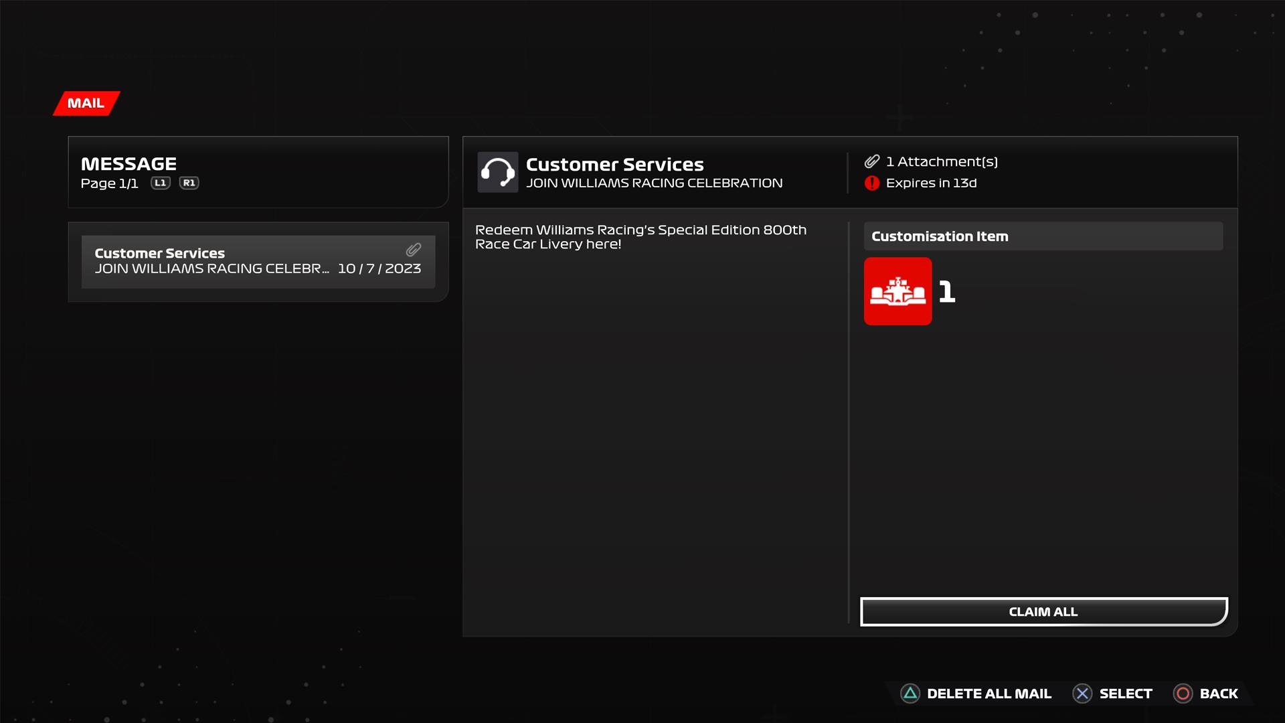The width and height of the screenshot is (1285, 723).
Task: Click the Delete All Mail label
Action: pyautogui.click(x=989, y=694)
